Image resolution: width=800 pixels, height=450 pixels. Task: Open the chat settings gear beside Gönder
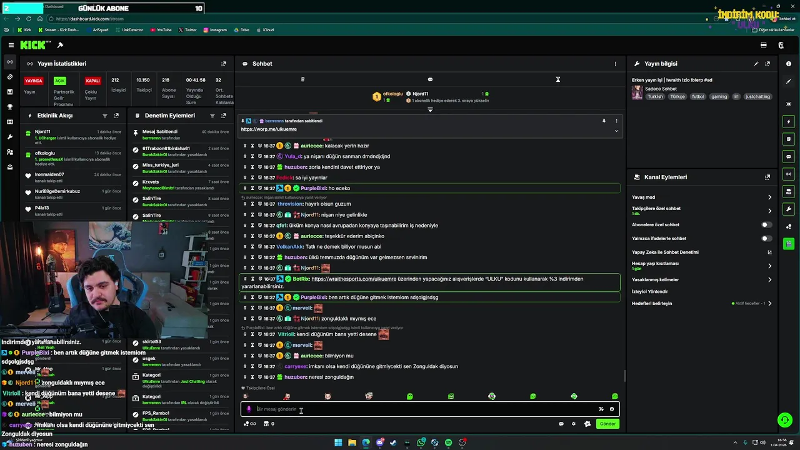click(x=574, y=424)
